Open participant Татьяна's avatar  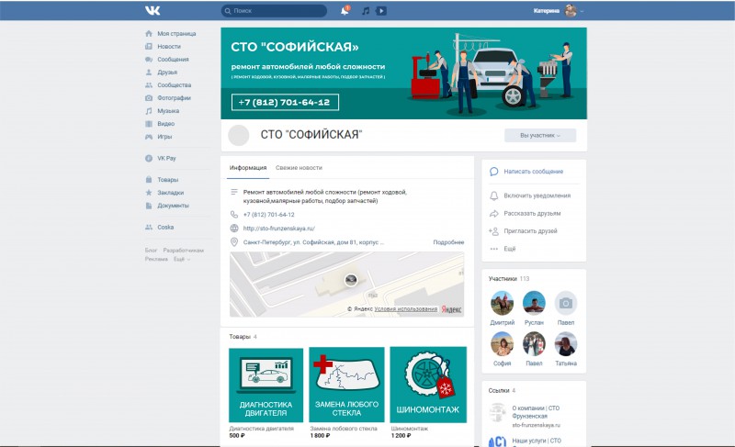(566, 343)
